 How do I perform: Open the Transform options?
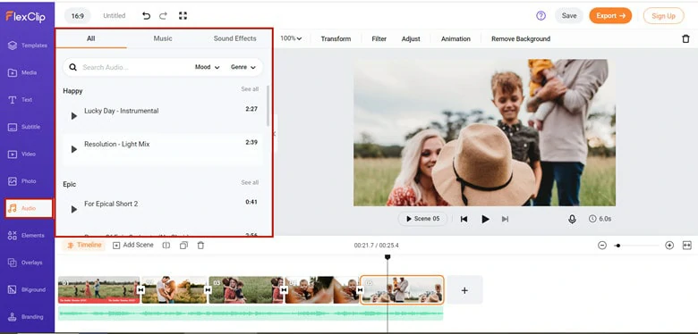336,38
